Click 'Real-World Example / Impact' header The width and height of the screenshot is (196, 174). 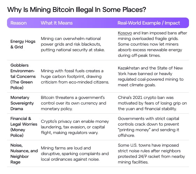point(149,23)
